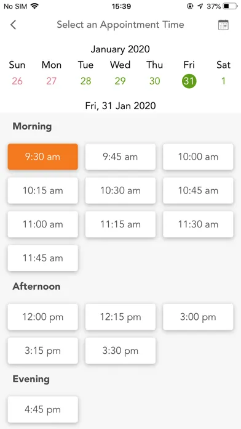Image resolution: width=241 pixels, height=429 pixels.
Task: Tap the rotation lock status icon
Action: pyautogui.click(x=190, y=6)
